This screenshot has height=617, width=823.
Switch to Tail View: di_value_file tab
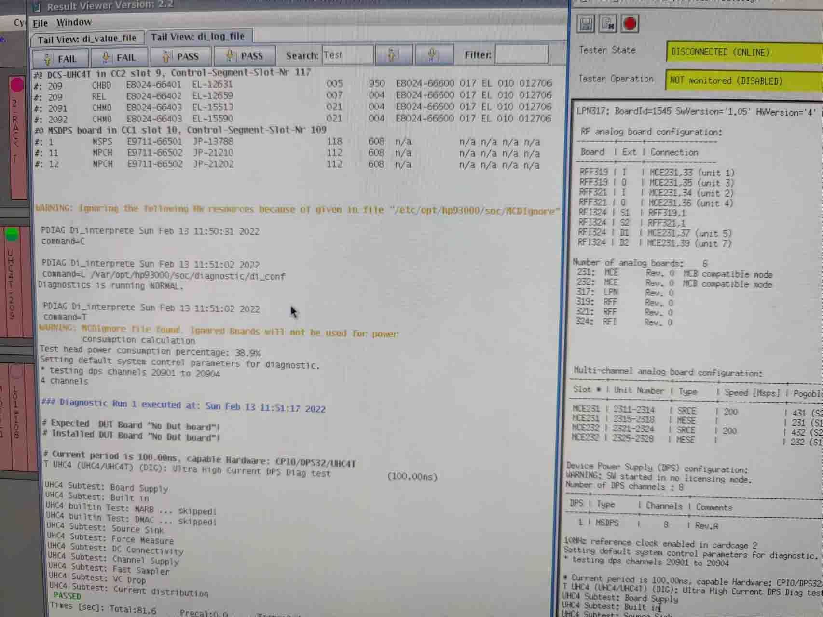[87, 39]
